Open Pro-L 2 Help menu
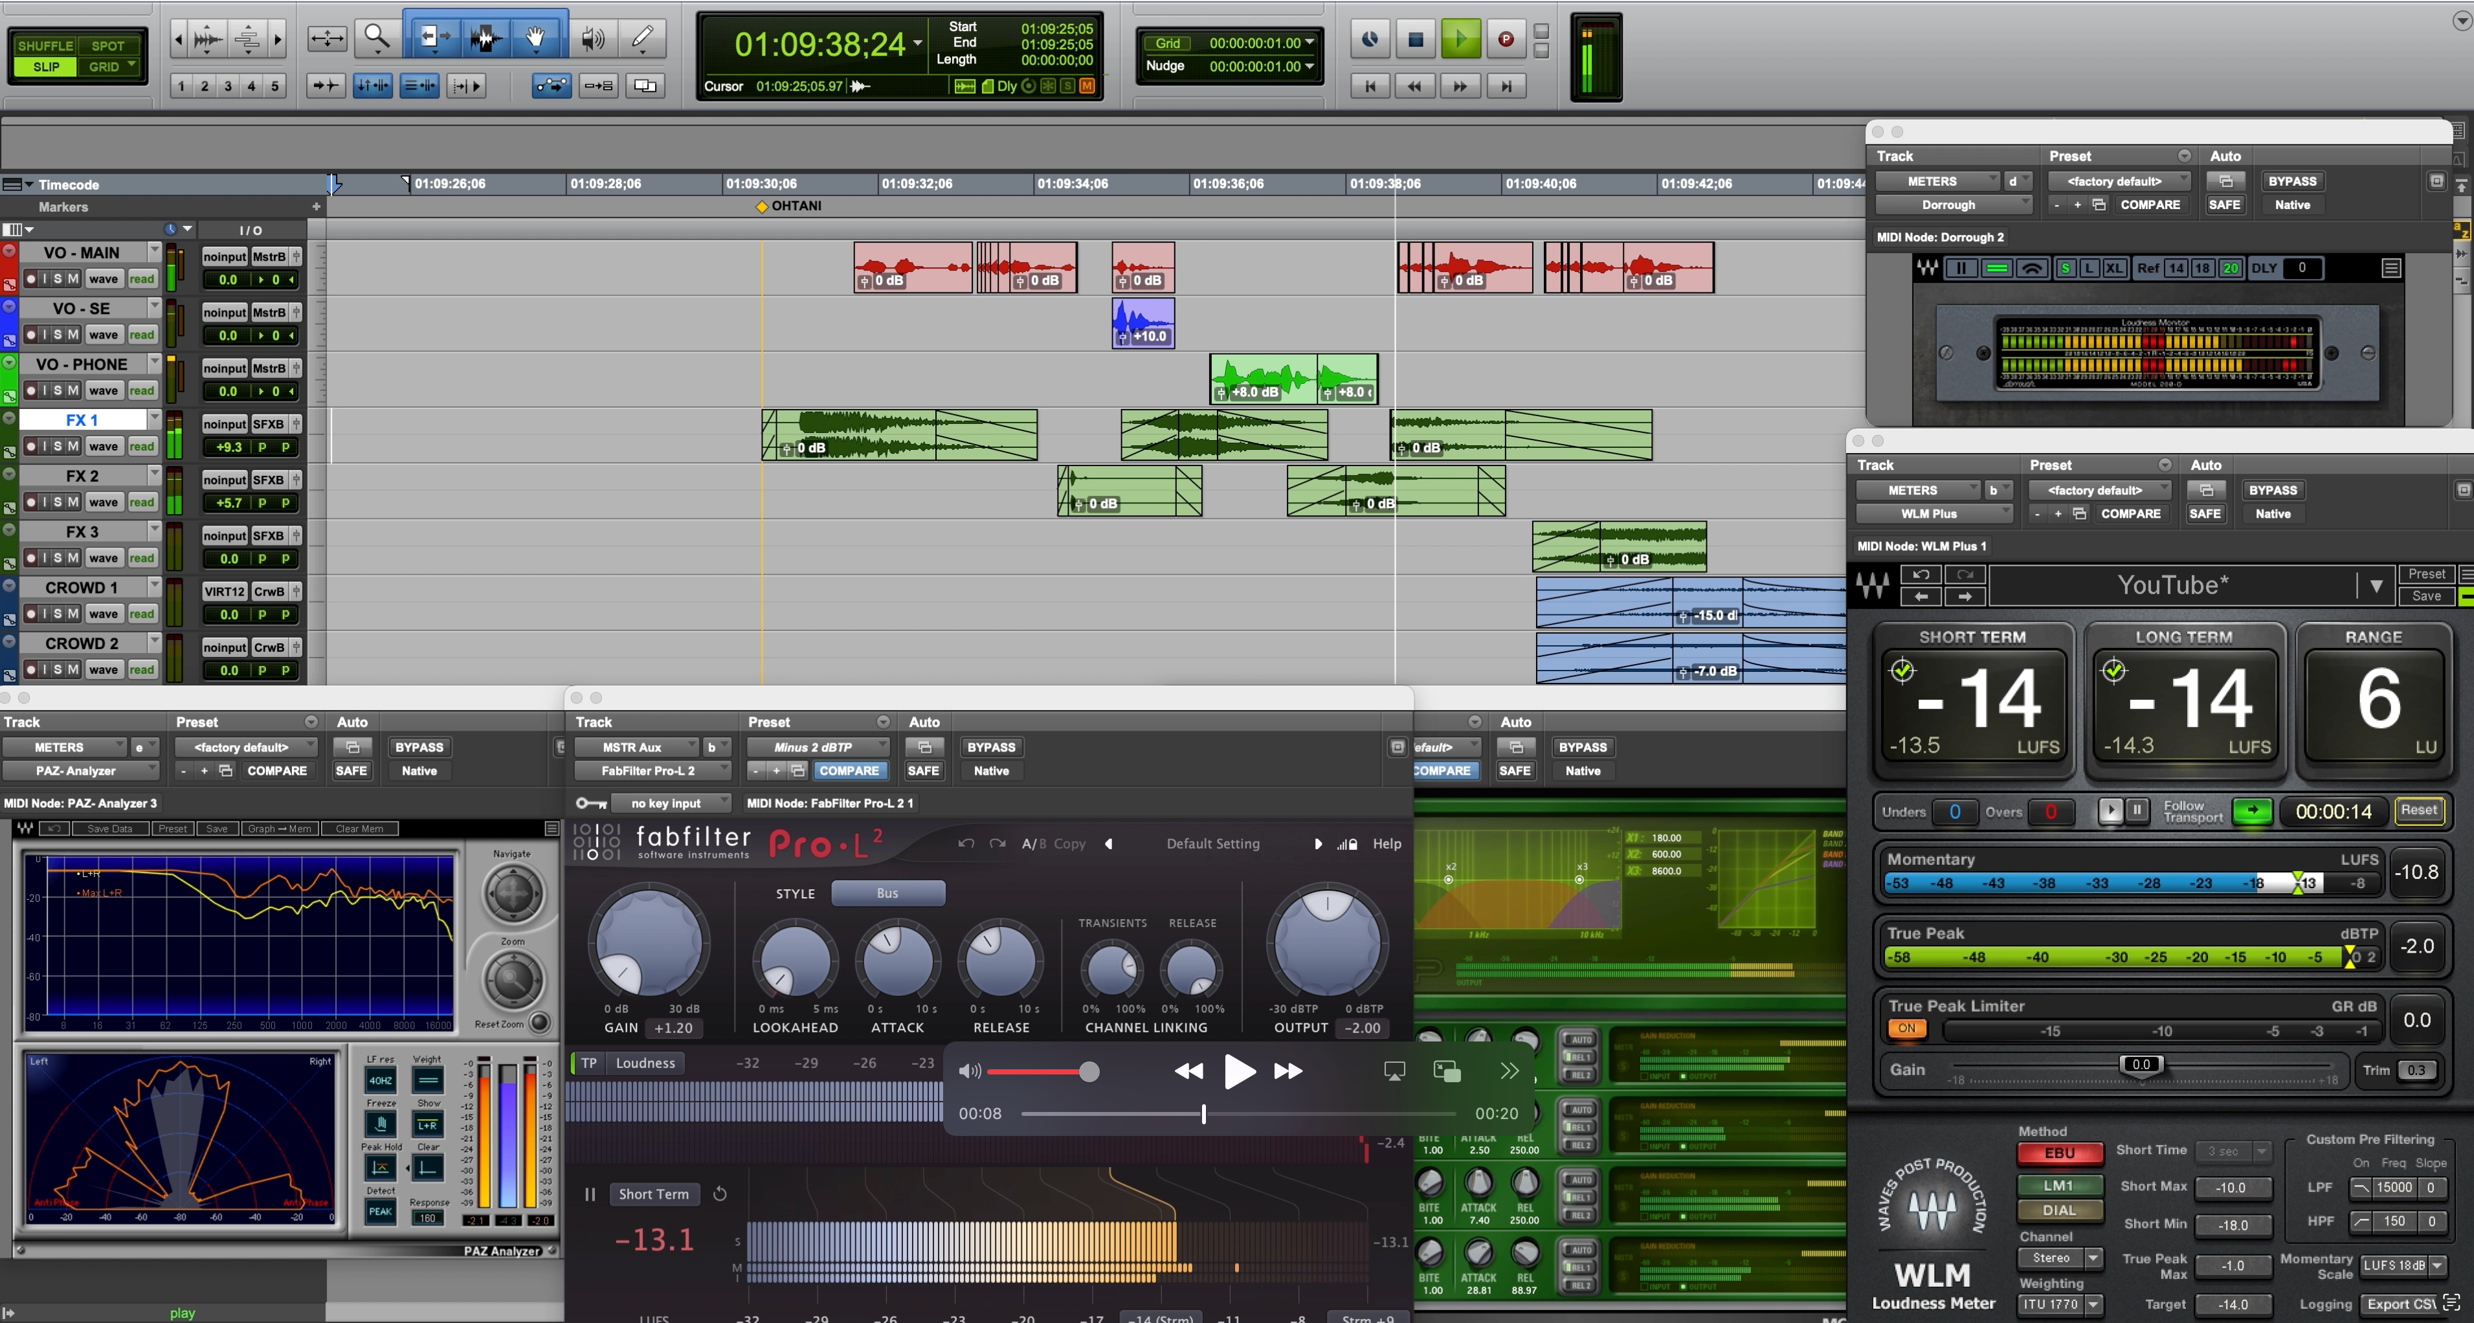Image resolution: width=2474 pixels, height=1323 pixels. (x=1386, y=844)
